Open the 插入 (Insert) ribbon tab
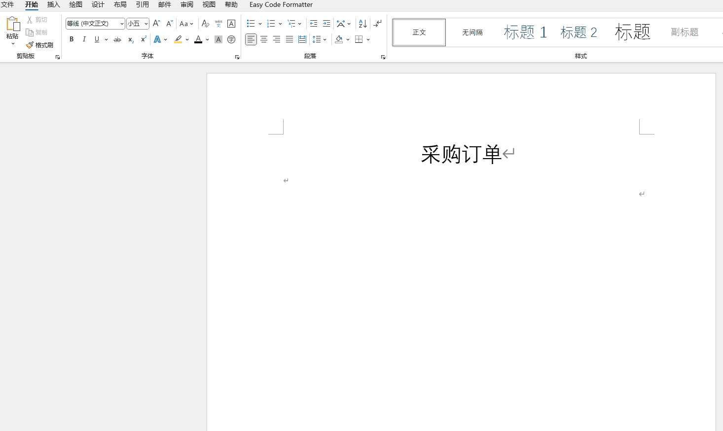This screenshot has height=431, width=723. pyautogui.click(x=53, y=4)
